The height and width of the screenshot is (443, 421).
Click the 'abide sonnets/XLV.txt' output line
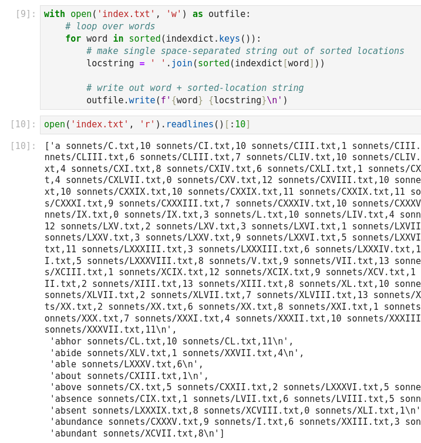pyautogui.click(x=177, y=353)
